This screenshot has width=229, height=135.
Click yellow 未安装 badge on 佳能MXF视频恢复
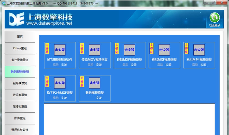point(117,49)
